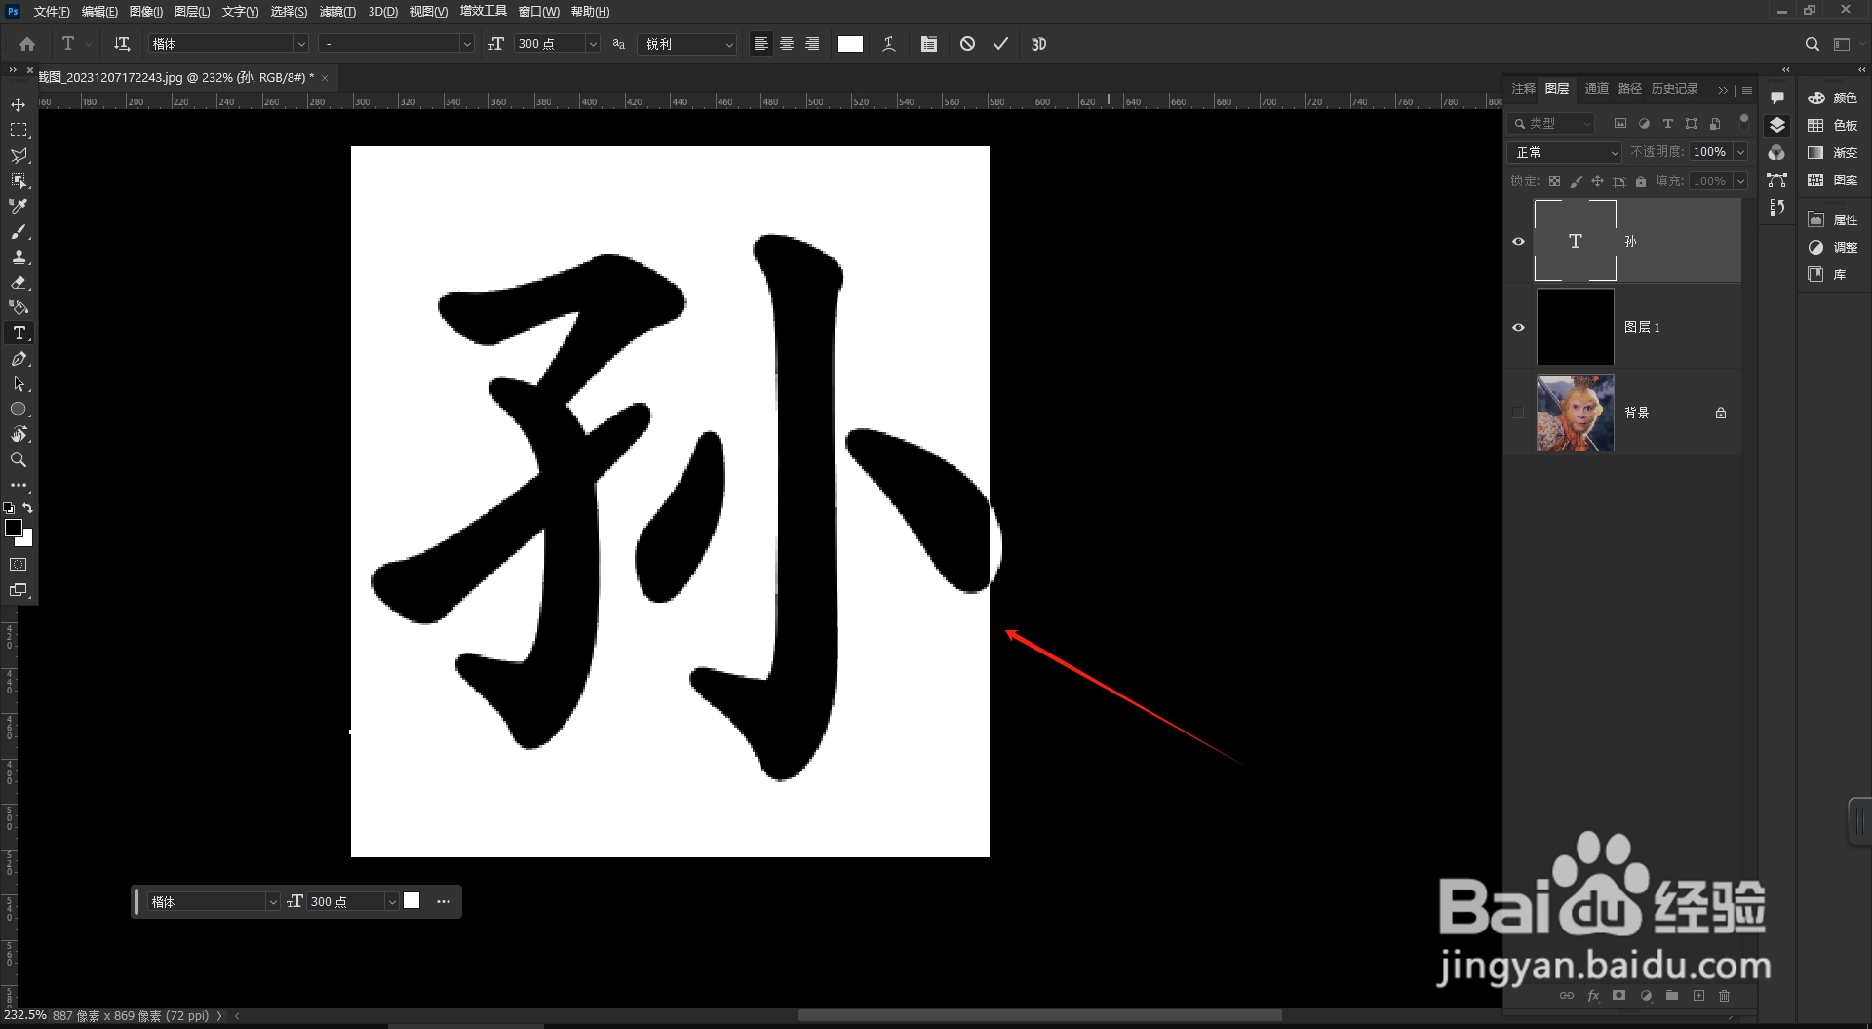Click the create new layer icon
This screenshot has height=1029, width=1872.
point(1698,996)
